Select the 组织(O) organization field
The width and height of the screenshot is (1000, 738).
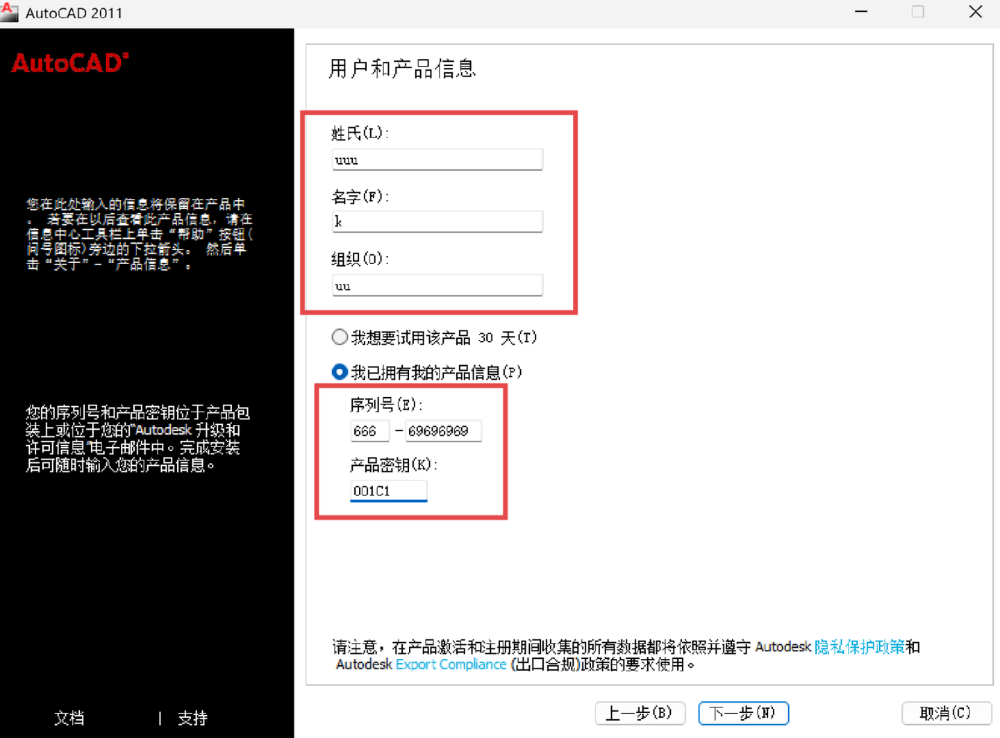(437, 285)
